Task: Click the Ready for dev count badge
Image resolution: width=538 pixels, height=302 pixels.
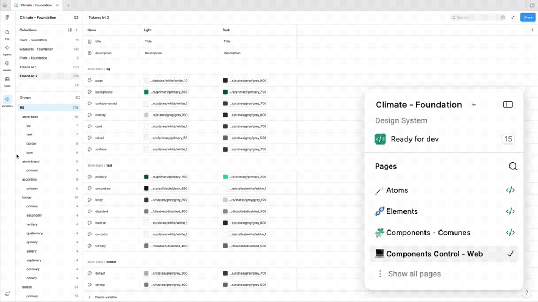Action: click(x=508, y=139)
